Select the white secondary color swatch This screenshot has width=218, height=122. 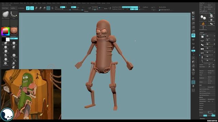(7, 39)
